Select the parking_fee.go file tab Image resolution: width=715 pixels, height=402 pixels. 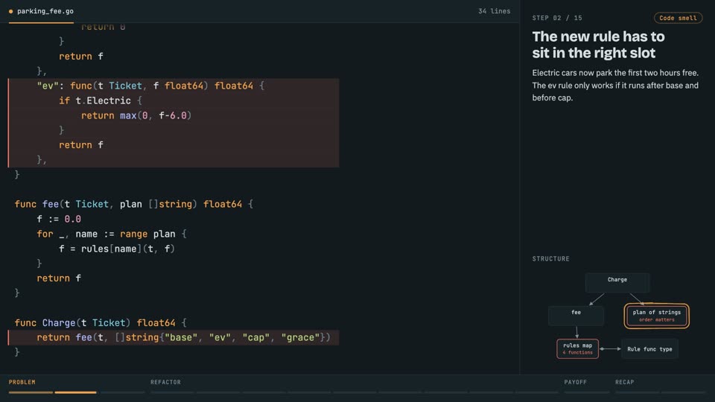point(41,11)
